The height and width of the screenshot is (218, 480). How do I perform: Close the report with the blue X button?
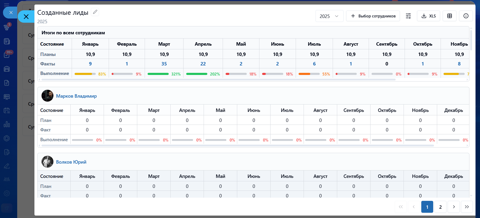tap(26, 17)
